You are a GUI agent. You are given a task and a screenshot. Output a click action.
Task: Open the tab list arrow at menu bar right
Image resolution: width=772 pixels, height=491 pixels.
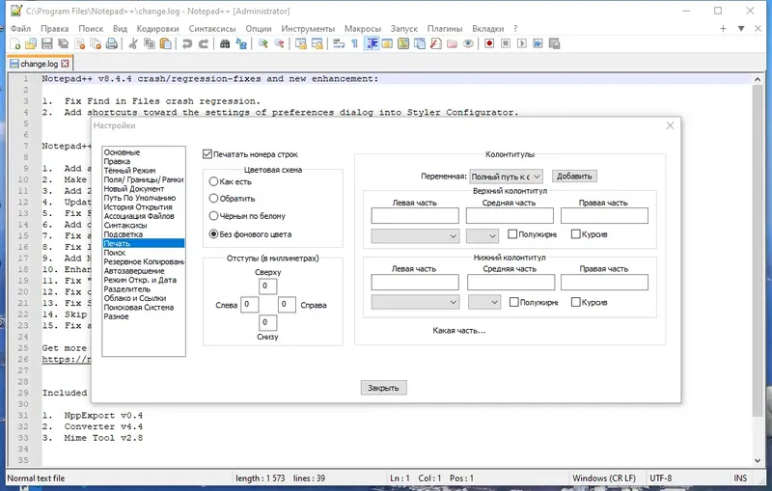741,29
